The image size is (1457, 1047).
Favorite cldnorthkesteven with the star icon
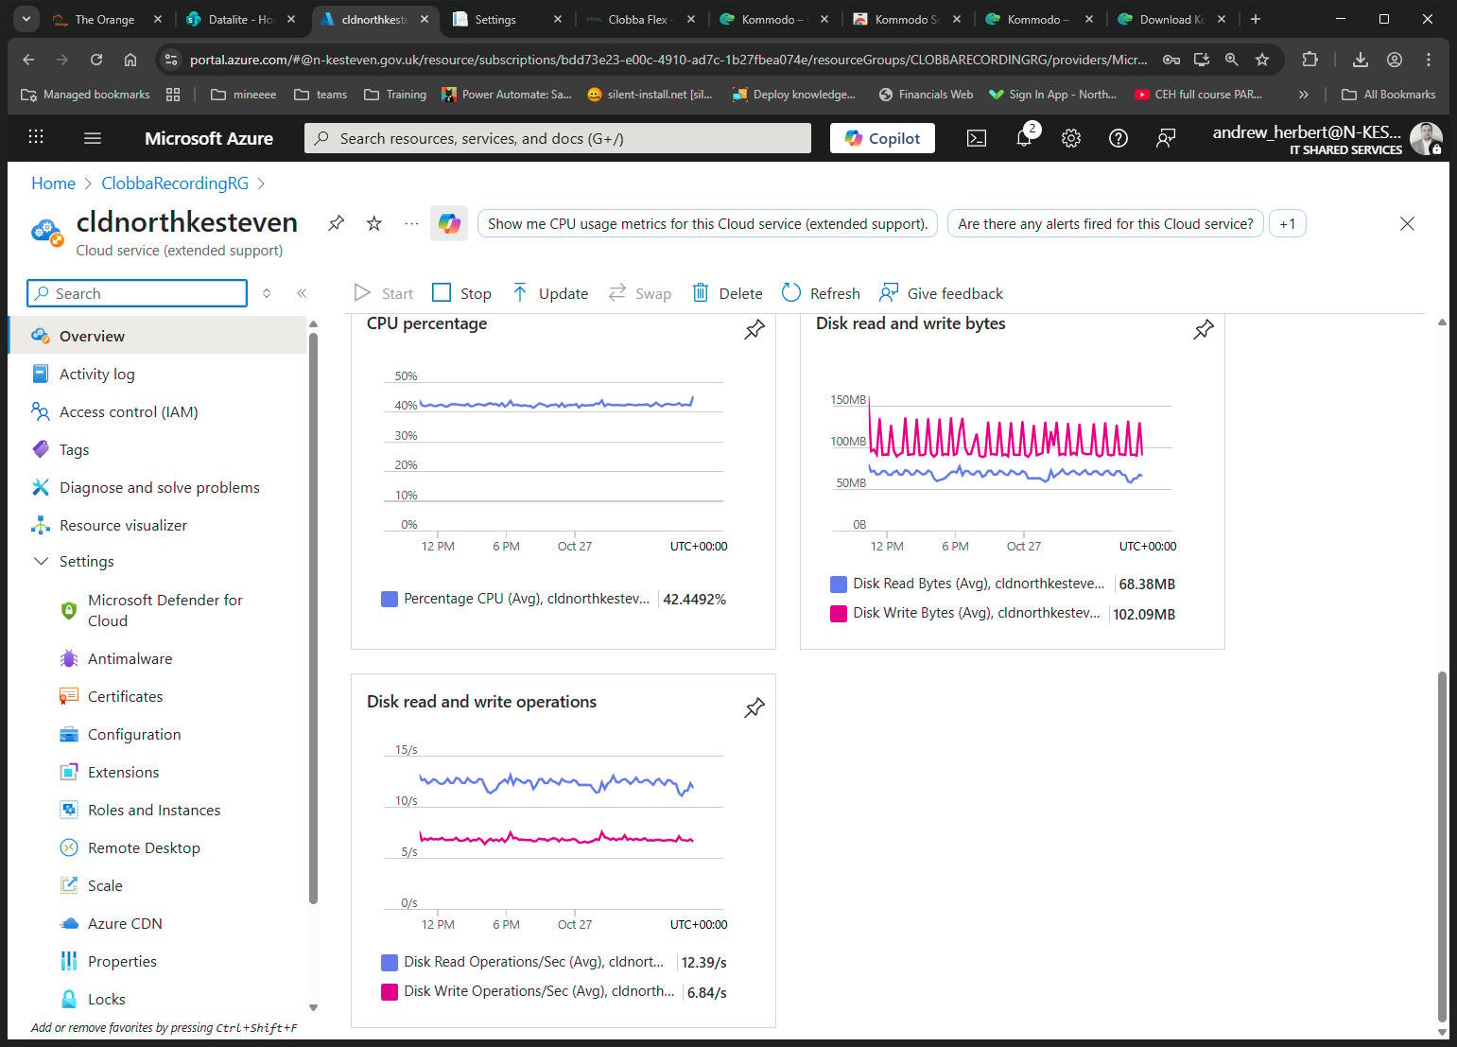coord(374,223)
